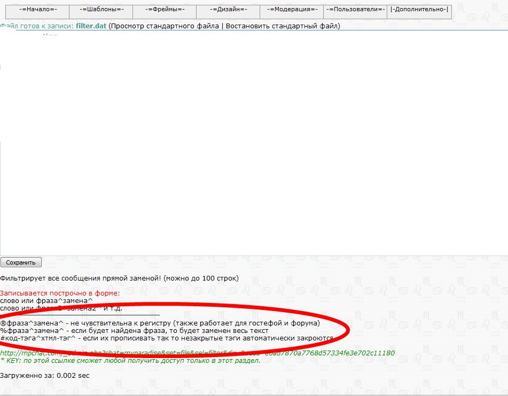
Task: Click the '%фраза^замена^' whole-text rule line
Action: pyautogui.click(x=134, y=330)
